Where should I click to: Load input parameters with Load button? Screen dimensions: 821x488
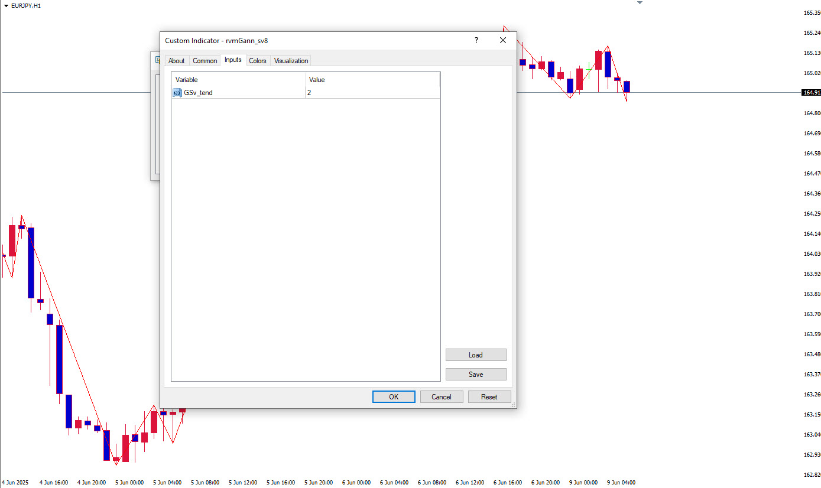(476, 355)
